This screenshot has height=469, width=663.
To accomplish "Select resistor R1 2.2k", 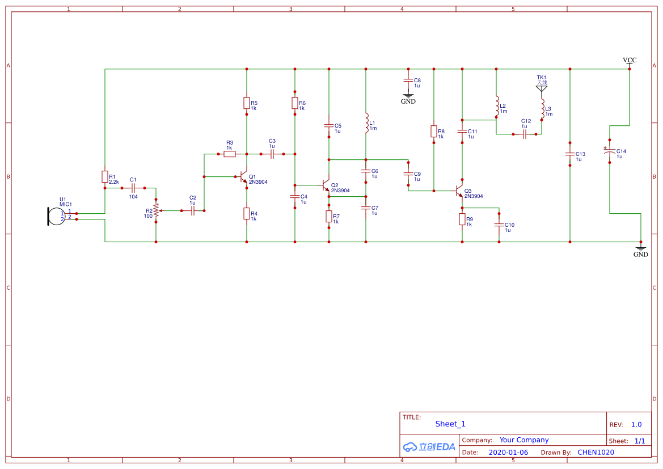I will point(105,177).
